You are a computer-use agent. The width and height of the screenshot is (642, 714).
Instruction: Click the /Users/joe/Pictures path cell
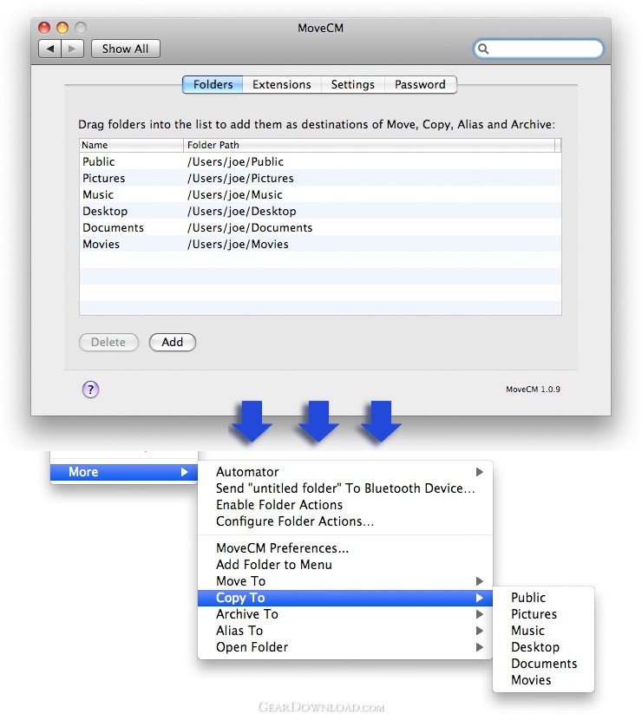point(240,178)
